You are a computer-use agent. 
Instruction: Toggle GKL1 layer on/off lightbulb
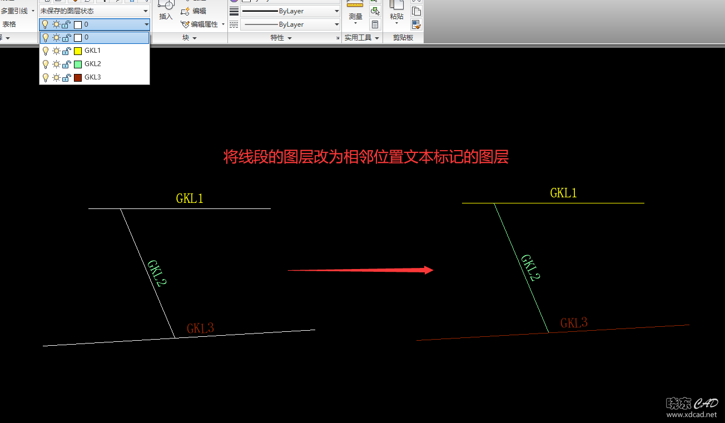(x=46, y=51)
